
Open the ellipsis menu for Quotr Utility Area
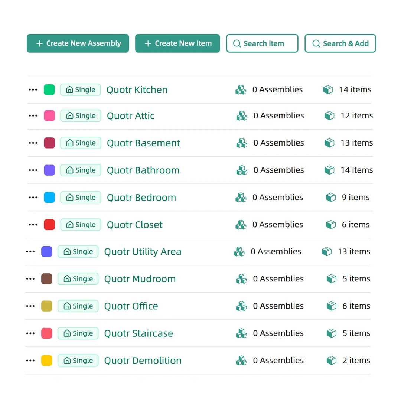point(30,251)
